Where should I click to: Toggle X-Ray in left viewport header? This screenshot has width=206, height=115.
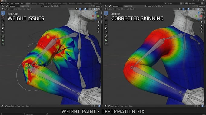click(x=90, y=9)
